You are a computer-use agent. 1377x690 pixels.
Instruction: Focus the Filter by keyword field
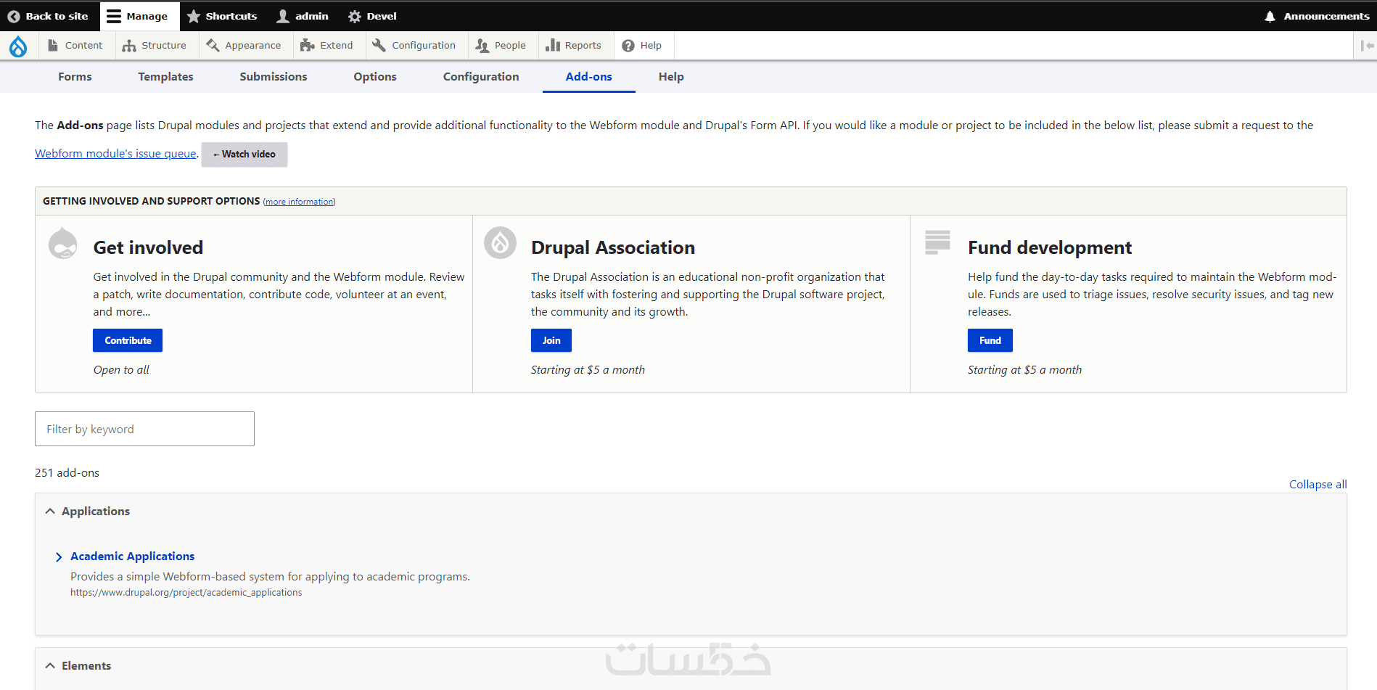[x=144, y=429]
